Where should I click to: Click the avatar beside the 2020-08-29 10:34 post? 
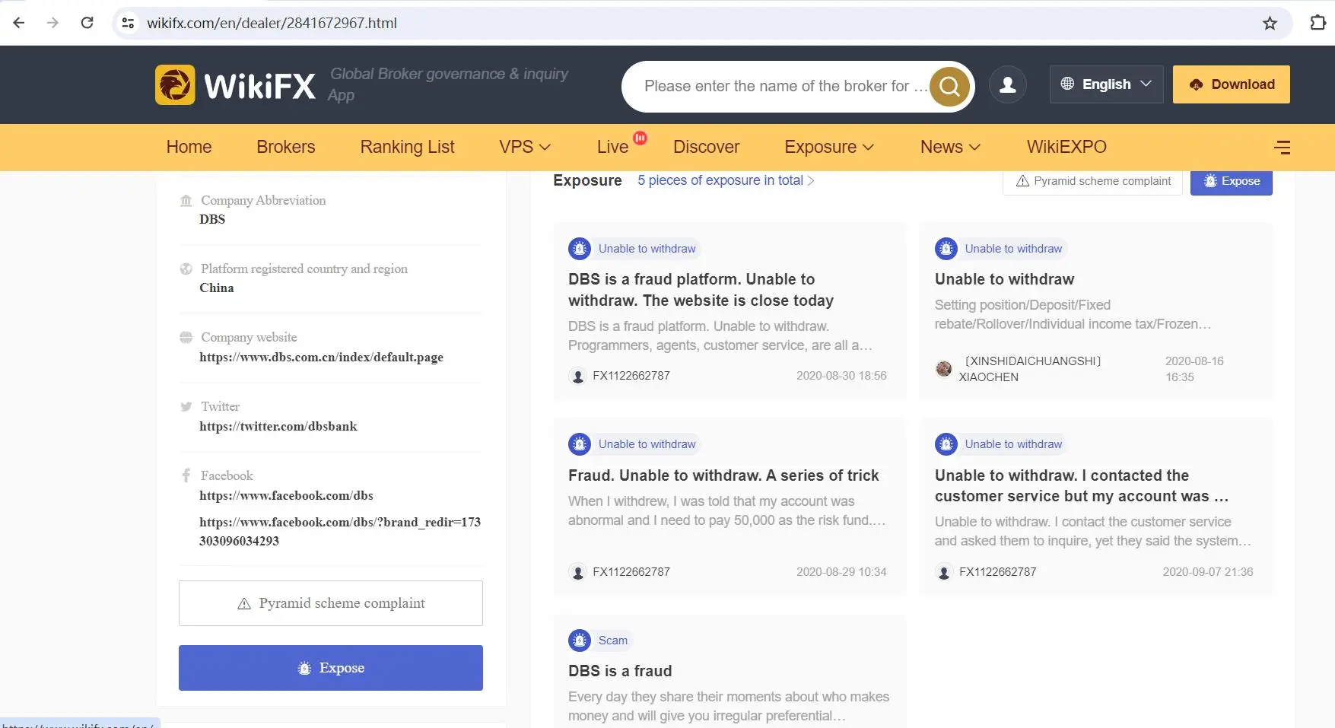[578, 572]
